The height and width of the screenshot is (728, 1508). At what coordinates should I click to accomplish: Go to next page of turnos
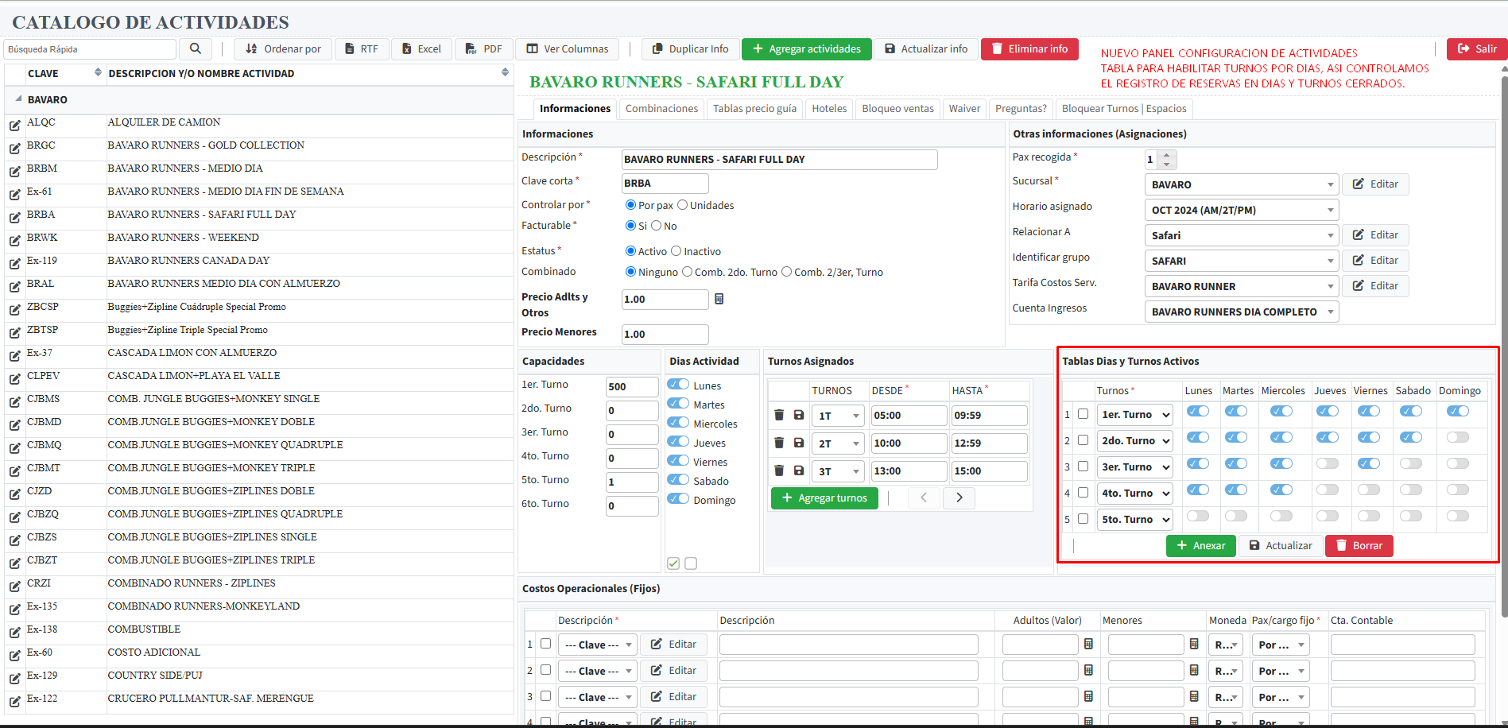tap(959, 498)
